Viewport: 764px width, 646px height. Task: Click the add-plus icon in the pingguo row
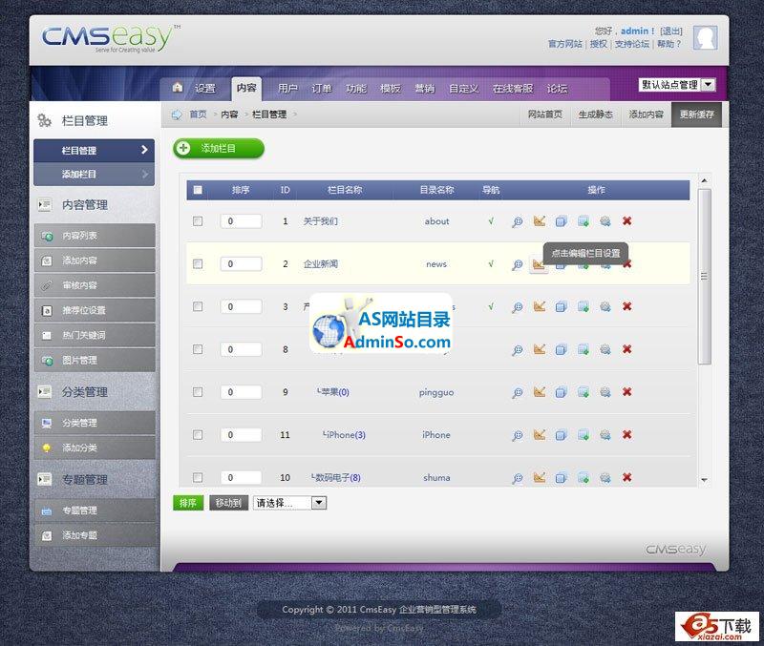(584, 392)
